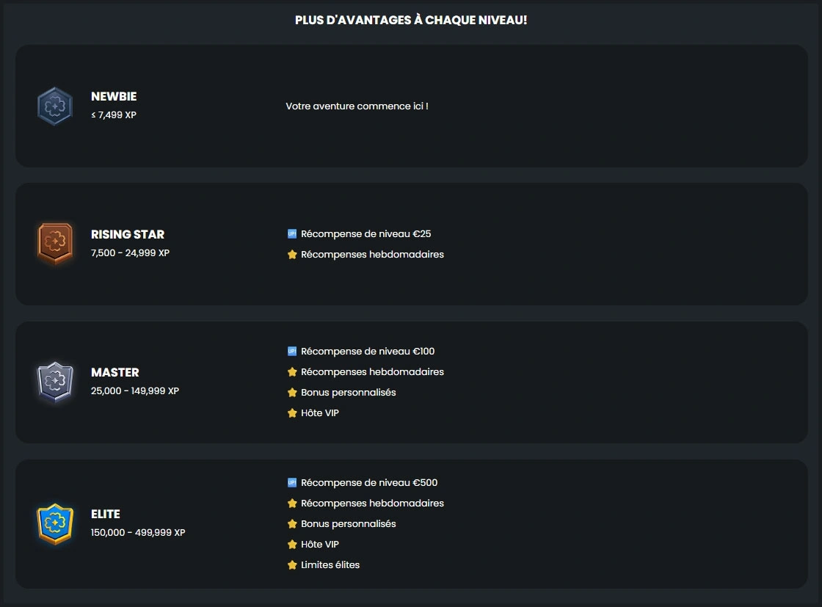This screenshot has height=607, width=822.
Task: Click the text Récompense de niveau €500
Action: [x=369, y=483]
